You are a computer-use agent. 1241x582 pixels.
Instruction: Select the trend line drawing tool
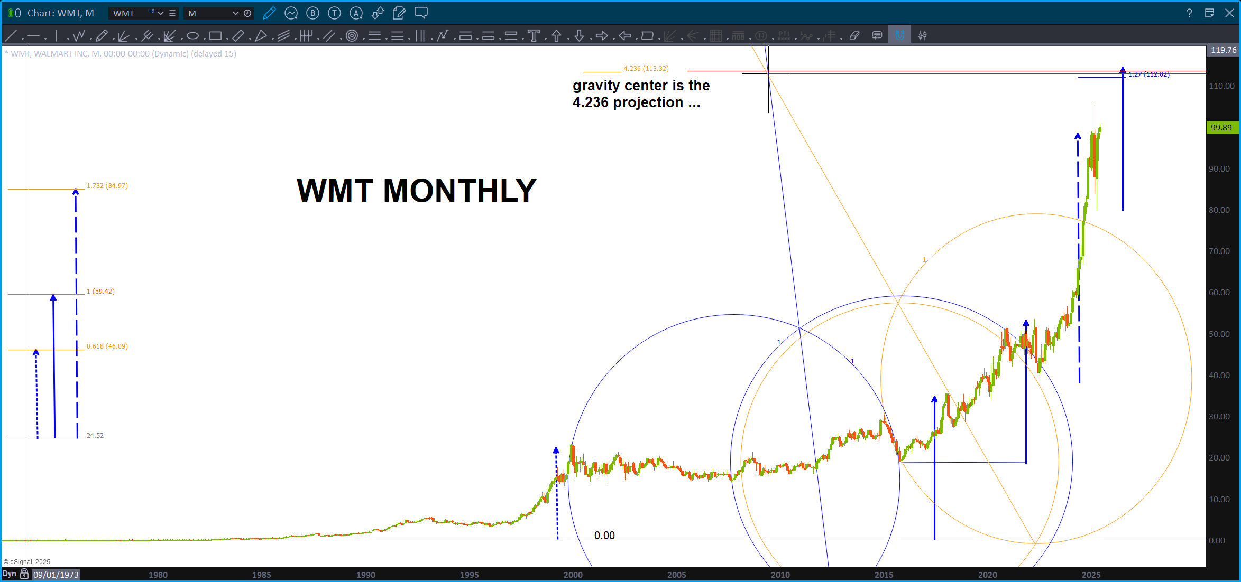tap(11, 35)
